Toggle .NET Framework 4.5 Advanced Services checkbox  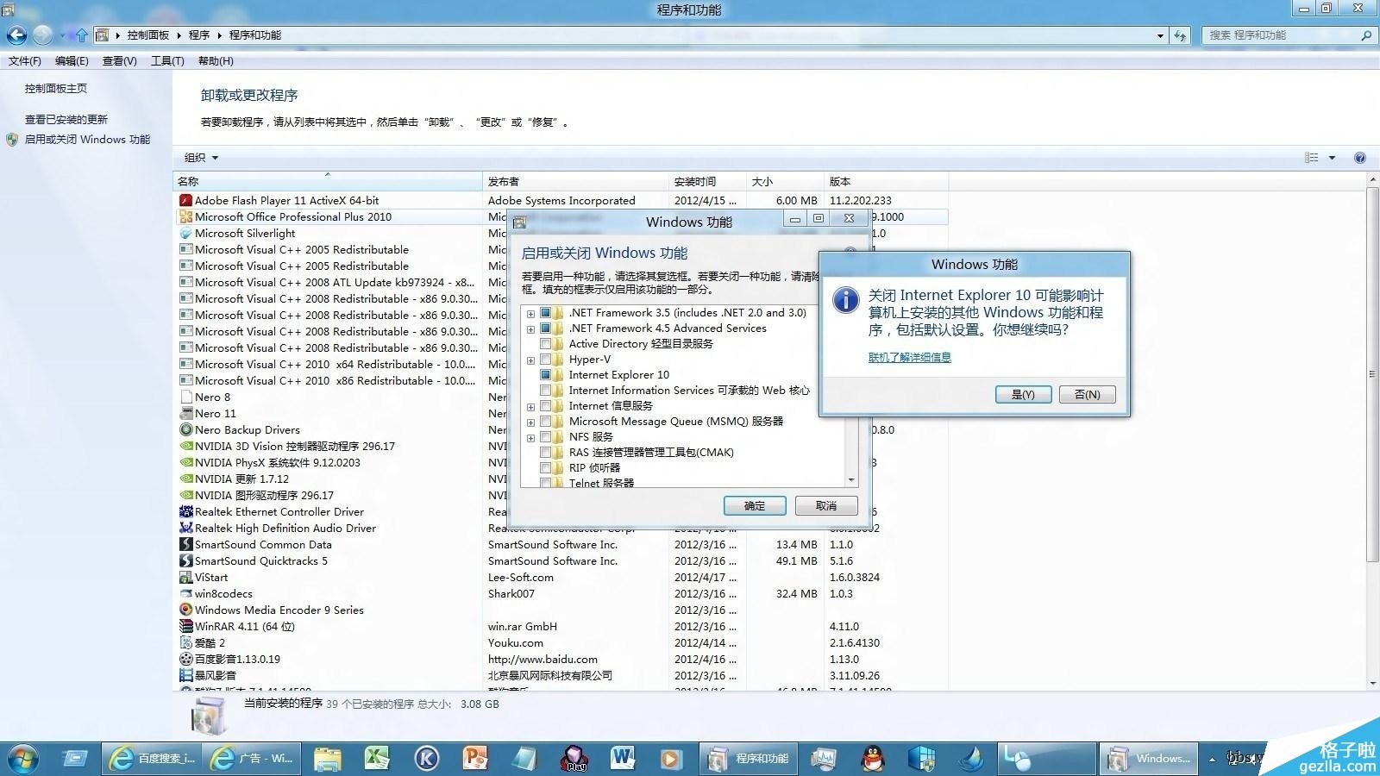pos(545,329)
